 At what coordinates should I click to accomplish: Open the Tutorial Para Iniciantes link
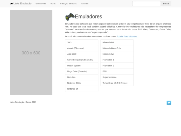127,37
